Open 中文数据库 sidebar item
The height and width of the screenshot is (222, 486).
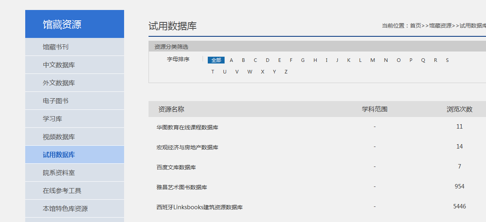click(74, 65)
